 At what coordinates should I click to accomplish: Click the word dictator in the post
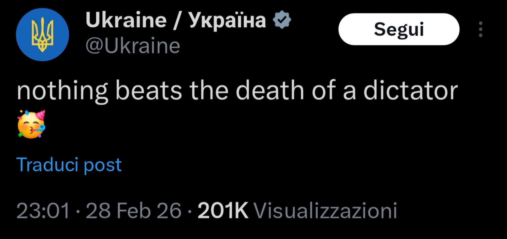click(410, 91)
